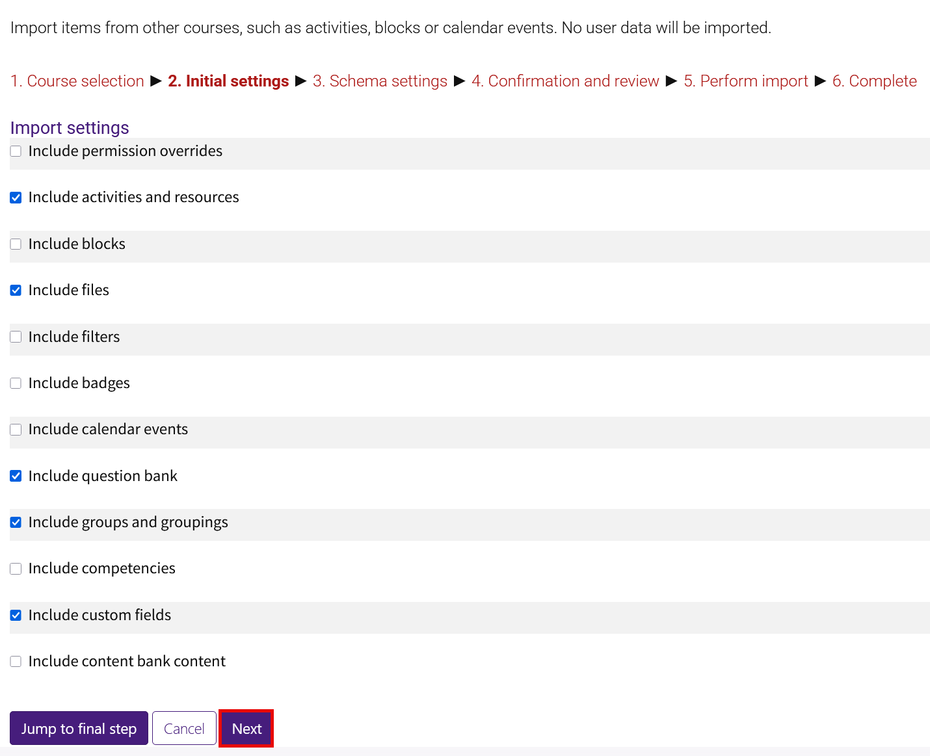Click the Import settings heading
The width and height of the screenshot is (930, 756).
(70, 128)
